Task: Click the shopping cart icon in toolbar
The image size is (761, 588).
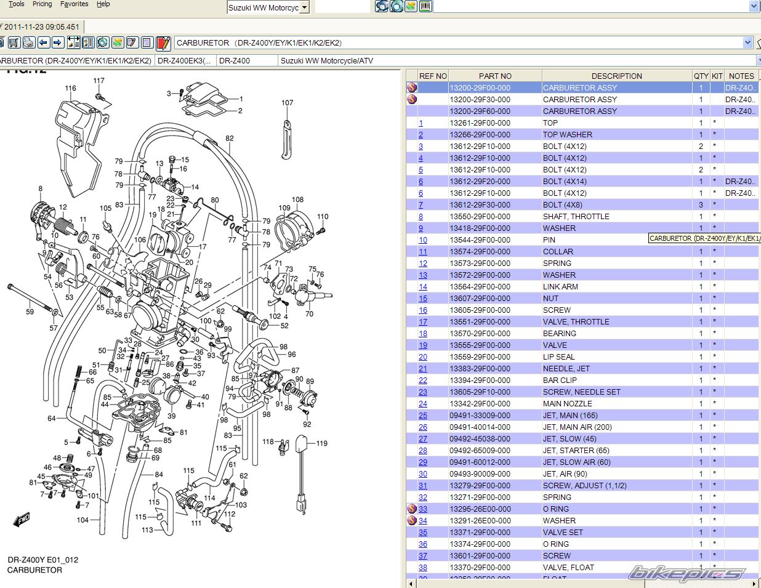Action: tap(14, 42)
